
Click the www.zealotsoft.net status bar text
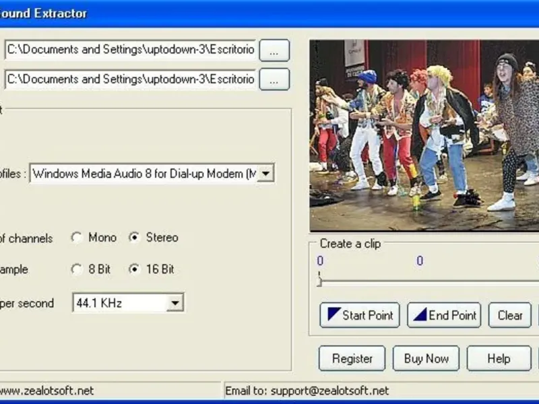pyautogui.click(x=46, y=391)
